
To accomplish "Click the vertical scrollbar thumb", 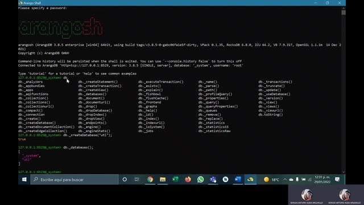I will tap(344, 13).
